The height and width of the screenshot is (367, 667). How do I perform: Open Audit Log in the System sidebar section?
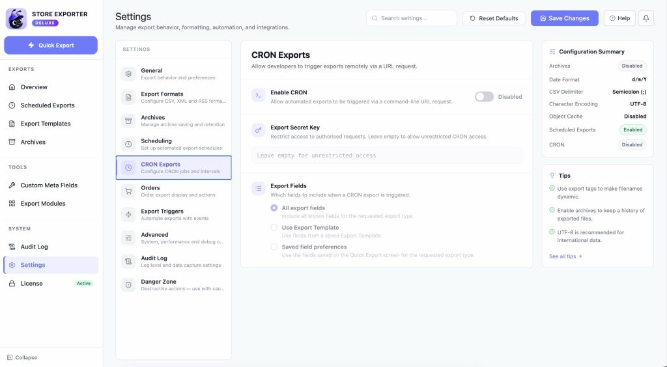coord(51,247)
